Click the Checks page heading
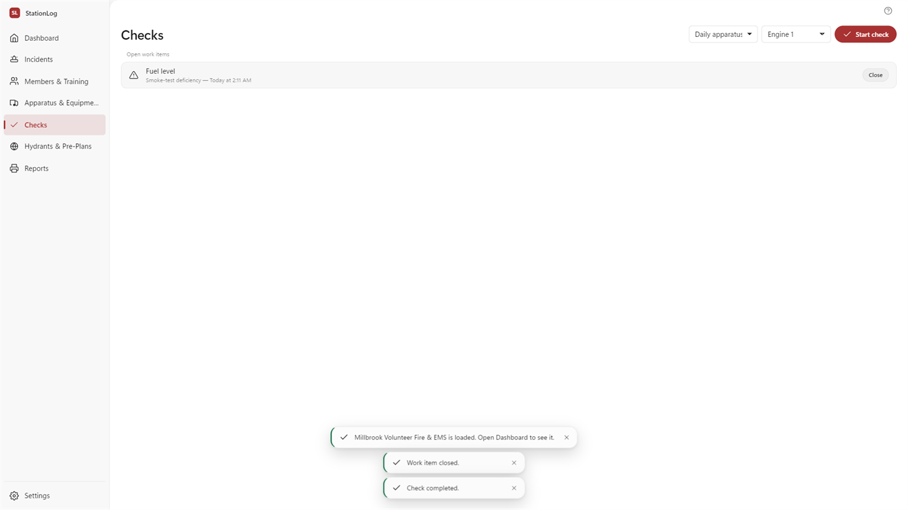 click(x=142, y=35)
